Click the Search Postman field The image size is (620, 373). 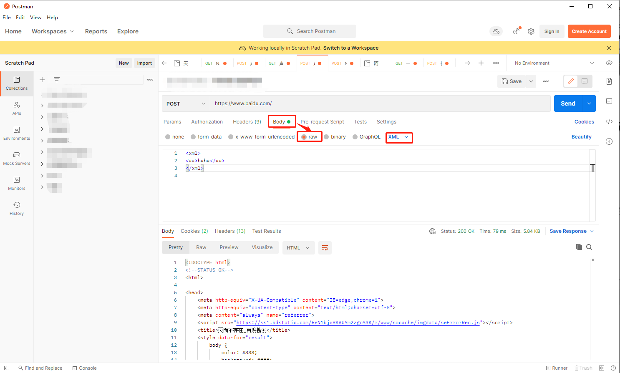[x=310, y=31]
